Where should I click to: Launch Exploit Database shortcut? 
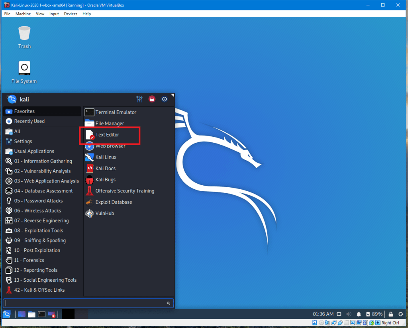coord(113,202)
